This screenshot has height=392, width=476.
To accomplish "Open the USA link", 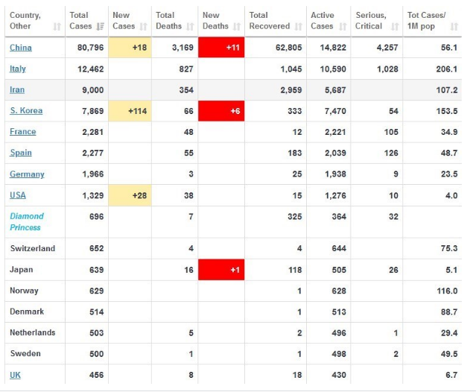I will click(x=18, y=195).
